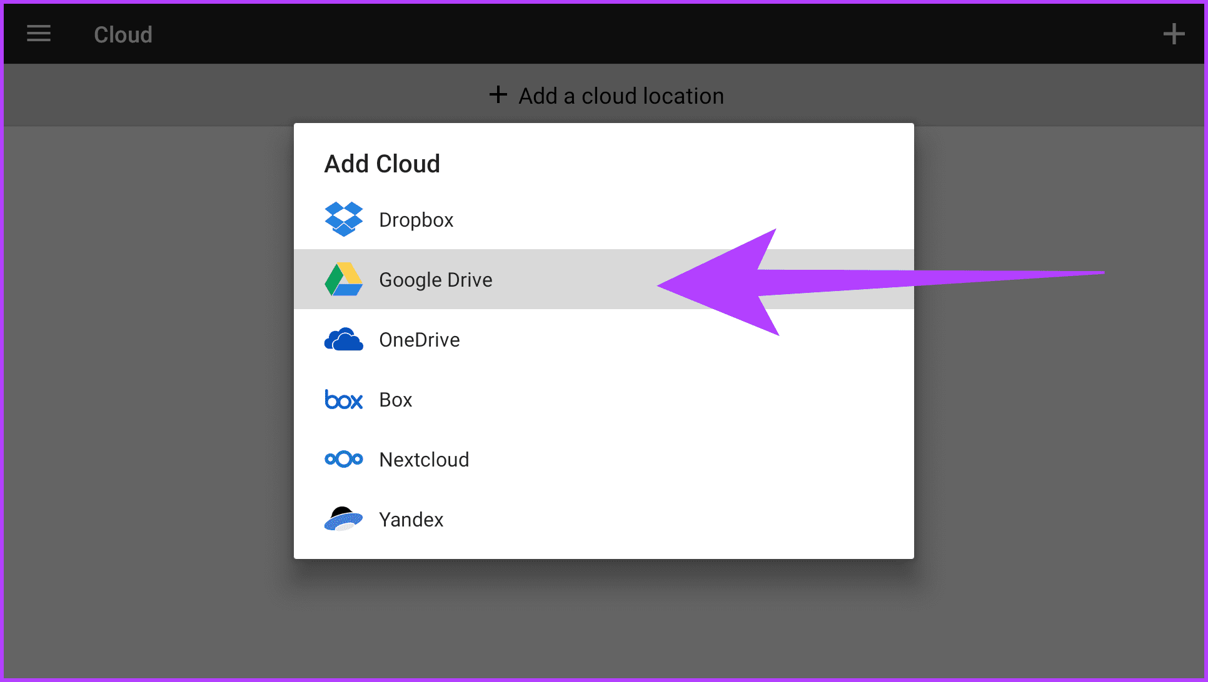Click the Add a cloud location button
This screenshot has height=682, width=1208.
[x=604, y=95]
